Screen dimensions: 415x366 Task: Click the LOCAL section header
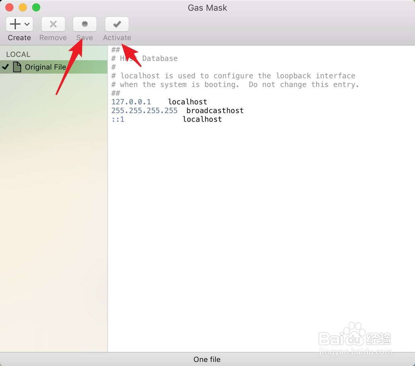[x=18, y=54]
